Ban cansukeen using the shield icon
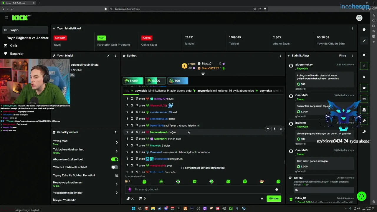This screenshot has width=377, height=212. pos(137,159)
